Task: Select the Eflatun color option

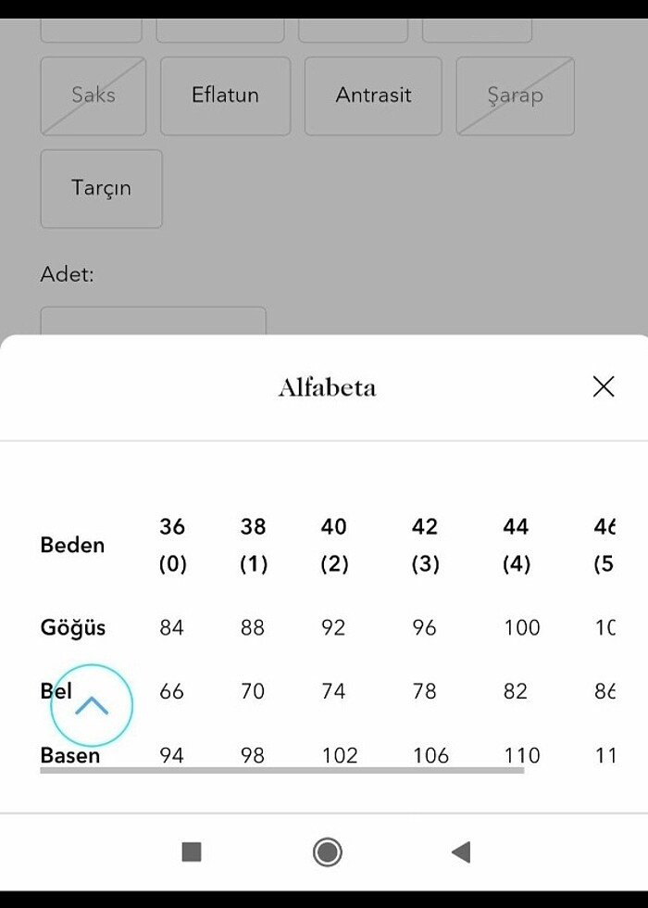Action: [225, 95]
